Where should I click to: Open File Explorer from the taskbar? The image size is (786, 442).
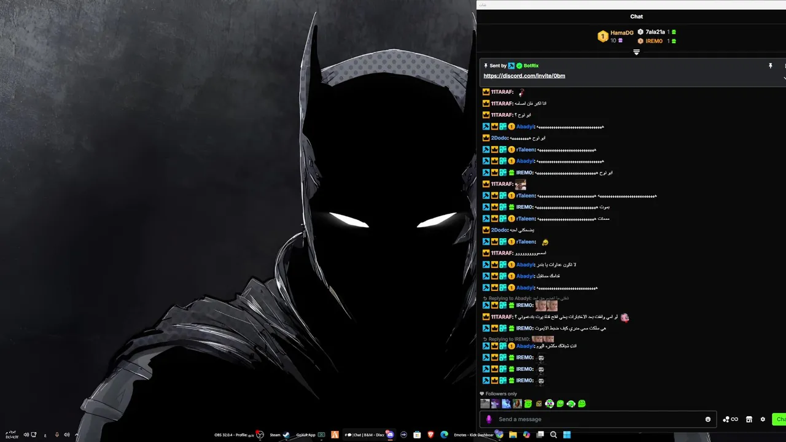tap(513, 435)
